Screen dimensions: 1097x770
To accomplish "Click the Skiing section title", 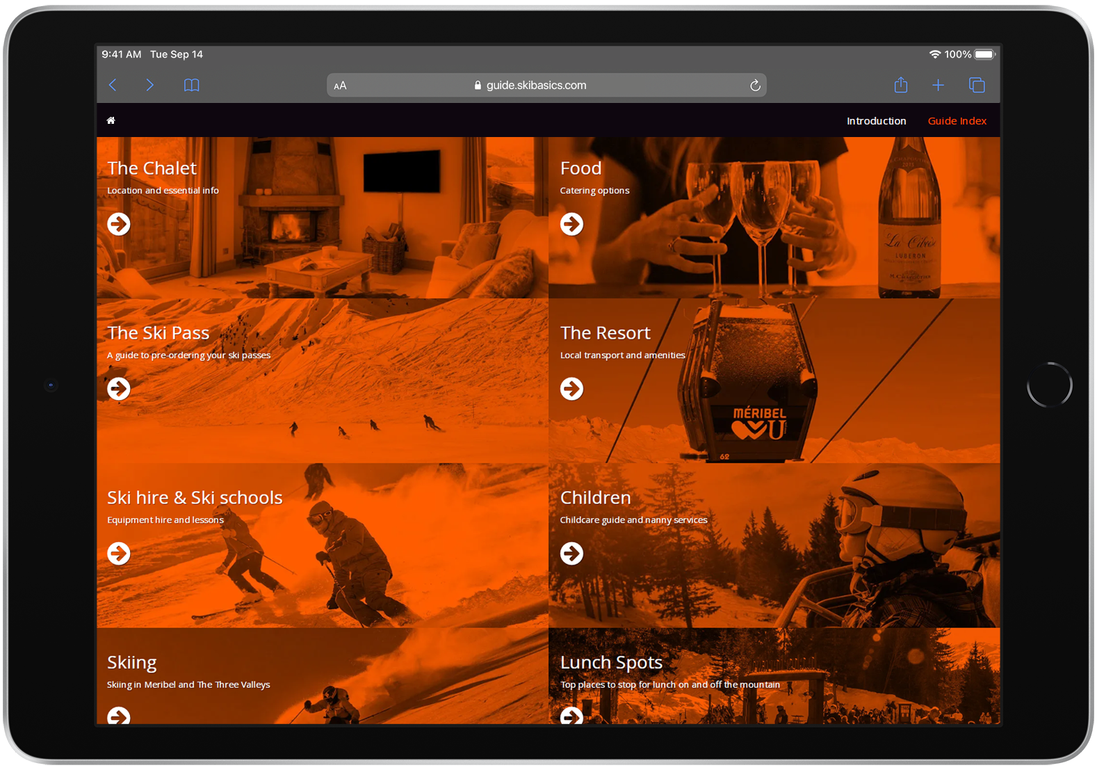I will (x=132, y=663).
